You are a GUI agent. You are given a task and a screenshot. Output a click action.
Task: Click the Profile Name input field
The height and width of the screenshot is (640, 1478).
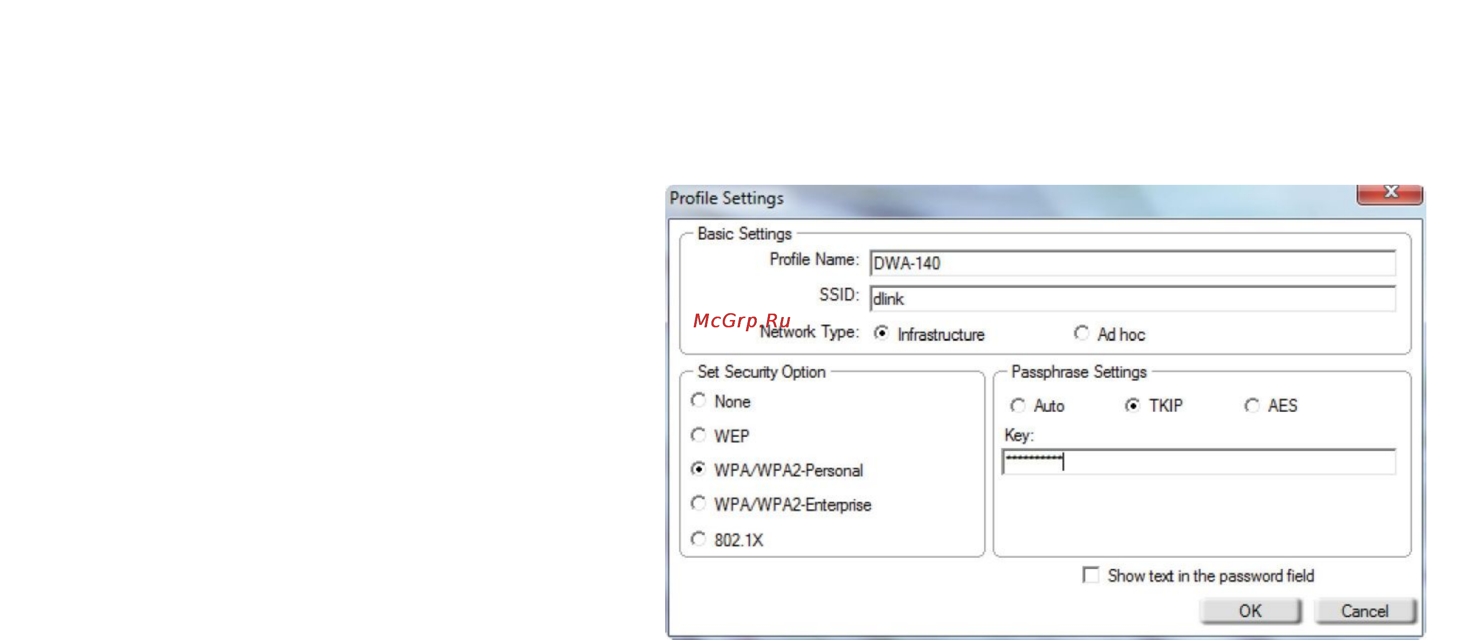[1133, 263]
